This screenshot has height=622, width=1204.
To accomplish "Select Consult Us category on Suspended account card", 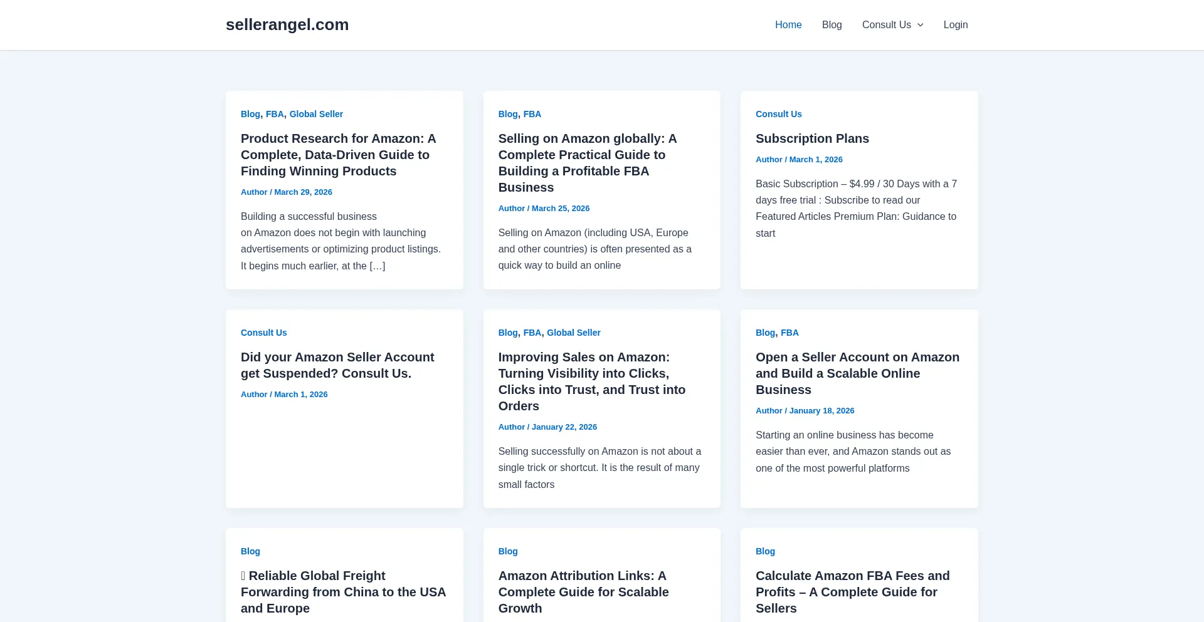I will click(264, 333).
